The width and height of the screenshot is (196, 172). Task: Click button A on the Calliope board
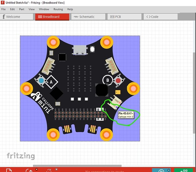pyautogui.click(x=41, y=80)
